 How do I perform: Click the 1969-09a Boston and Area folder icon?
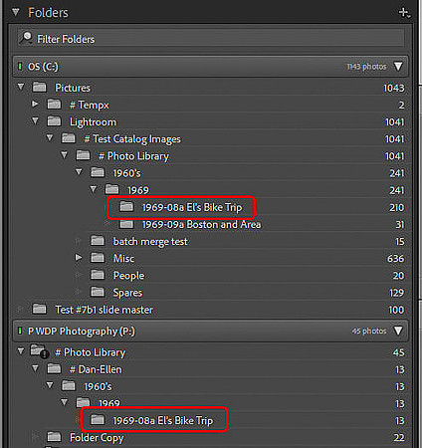pyautogui.click(x=126, y=224)
